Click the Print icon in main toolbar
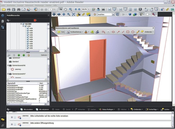Viewport: 175px width, 129px height. pos(9,9)
